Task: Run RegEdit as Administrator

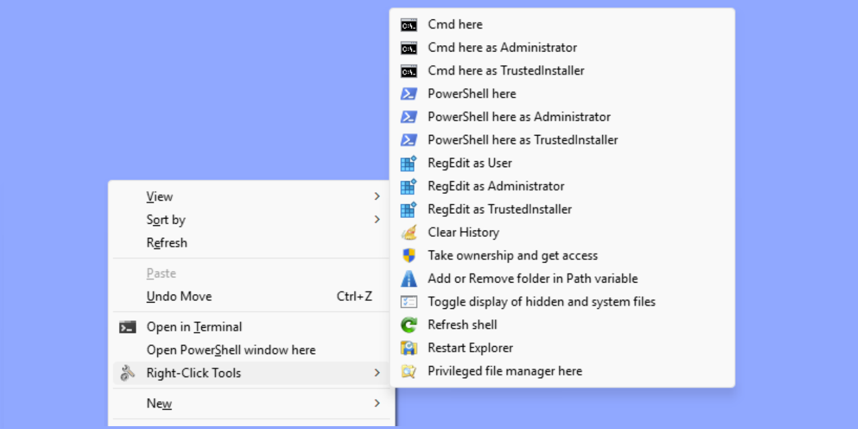Action: click(x=496, y=186)
